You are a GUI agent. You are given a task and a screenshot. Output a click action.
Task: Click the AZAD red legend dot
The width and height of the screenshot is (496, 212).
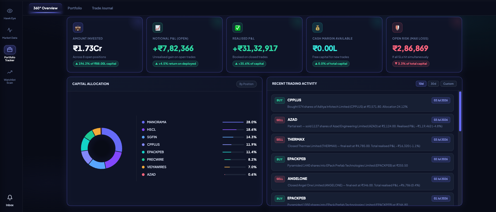point(143,175)
